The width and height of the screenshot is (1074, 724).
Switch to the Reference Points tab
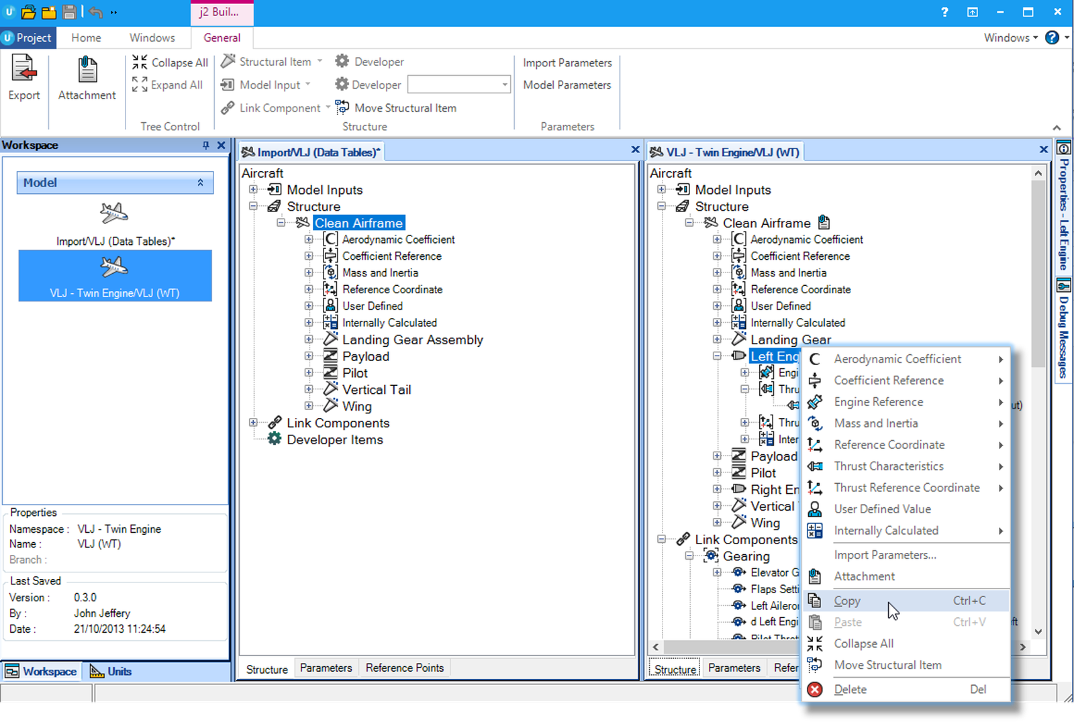click(405, 668)
